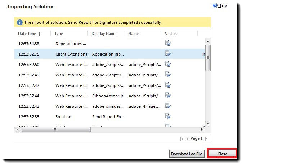Select the 12:53:32.75 time cell
299x164 pixels.
tap(29, 54)
